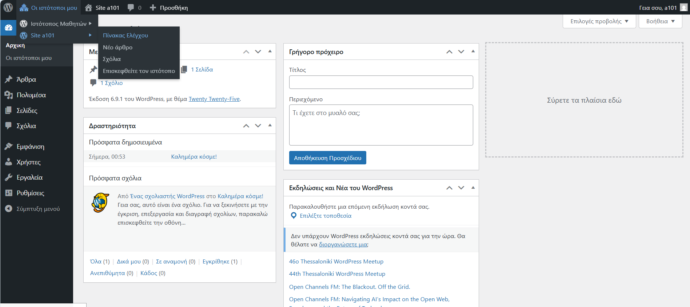The image size is (690, 307).
Task: Expand the Βοήθεια help dropdown
Action: click(660, 21)
